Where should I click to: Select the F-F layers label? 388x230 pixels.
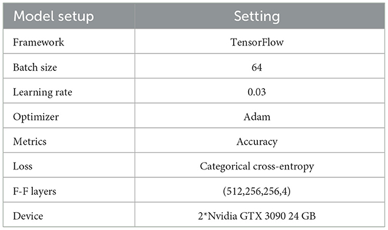tap(35, 191)
